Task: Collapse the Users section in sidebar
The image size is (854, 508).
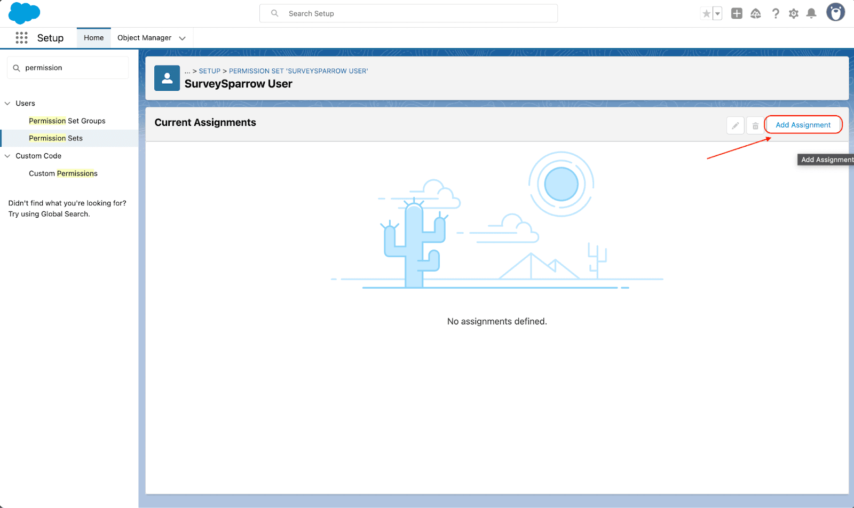Action: [7, 104]
